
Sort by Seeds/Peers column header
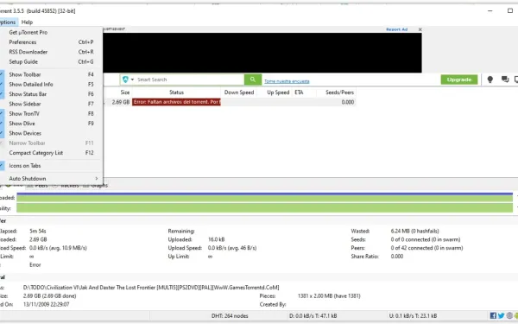339,92
